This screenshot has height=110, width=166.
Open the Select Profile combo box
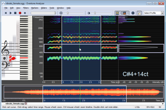coord(154,13)
